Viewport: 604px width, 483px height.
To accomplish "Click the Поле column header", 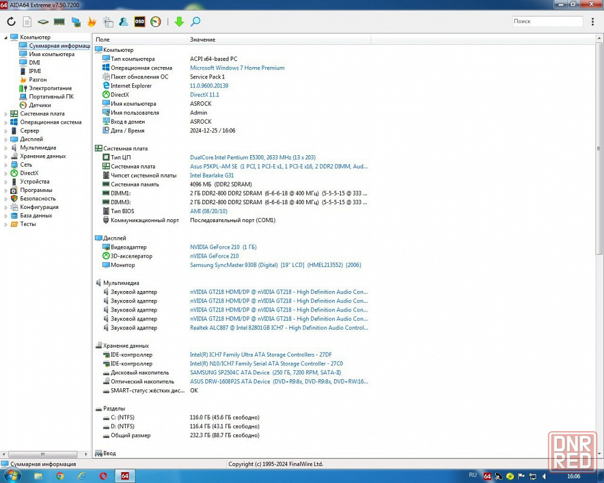I will pyautogui.click(x=140, y=39).
